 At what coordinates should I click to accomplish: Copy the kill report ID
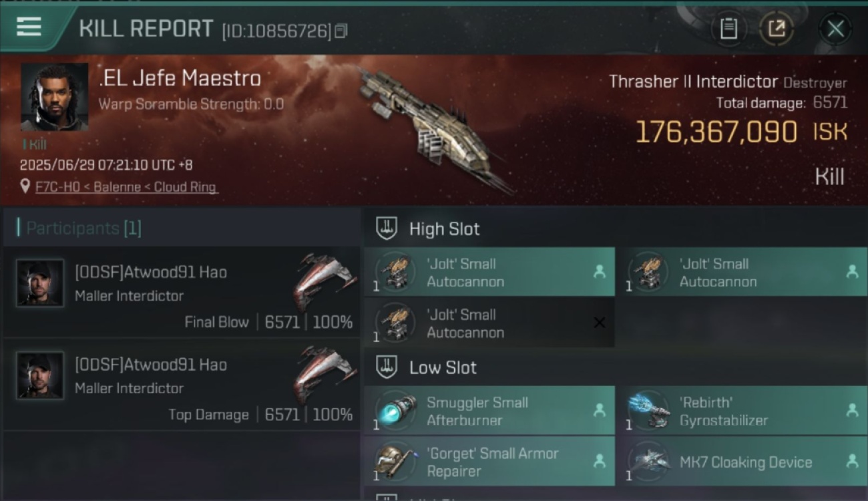point(341,31)
